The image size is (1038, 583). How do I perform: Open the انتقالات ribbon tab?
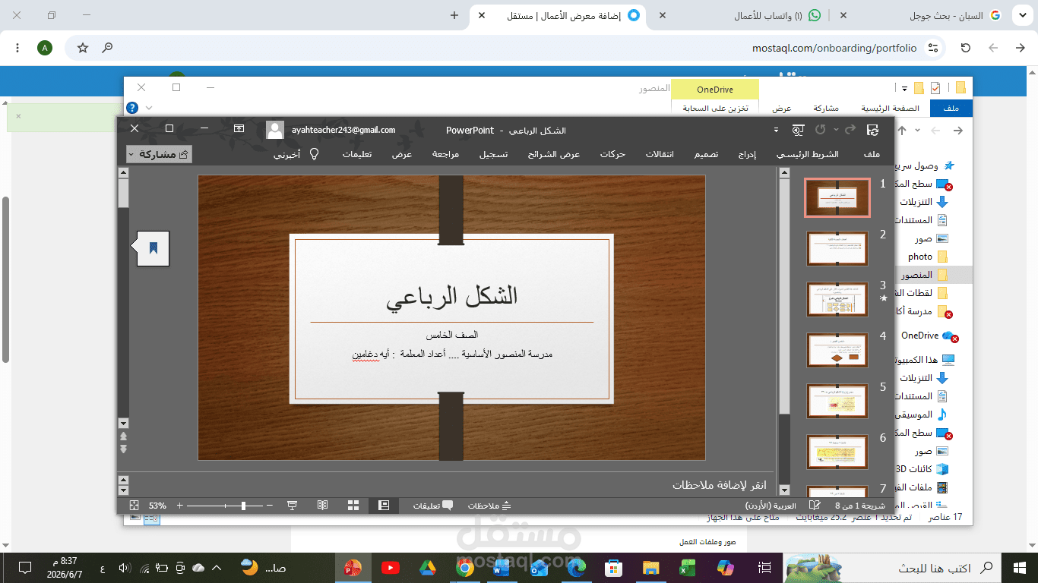660,154
